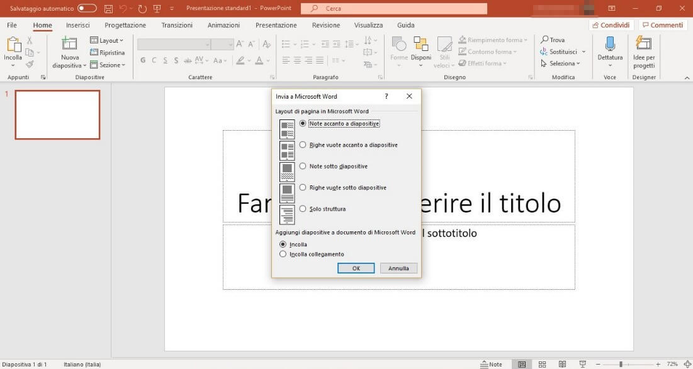The height and width of the screenshot is (369, 693).
Task: Click Ripristina slide reset
Action: pos(108,53)
